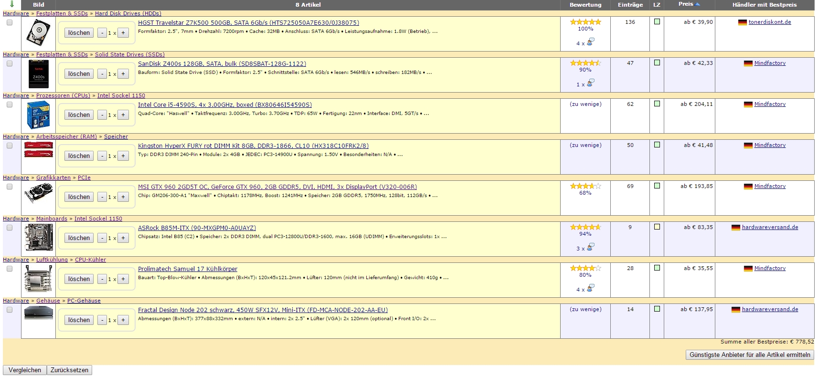
Task: Open the Grafikkarten breadcrumb link
Action: [53, 178]
